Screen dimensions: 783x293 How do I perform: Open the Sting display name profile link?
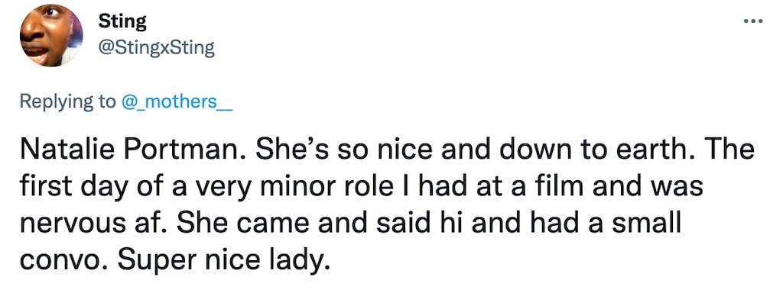pos(122,21)
